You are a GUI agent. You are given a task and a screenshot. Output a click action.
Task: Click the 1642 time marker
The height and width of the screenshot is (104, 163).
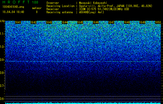pos(34,22)
